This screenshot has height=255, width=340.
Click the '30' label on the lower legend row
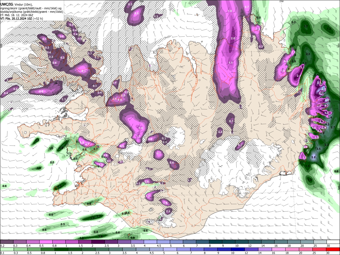pos(327,253)
